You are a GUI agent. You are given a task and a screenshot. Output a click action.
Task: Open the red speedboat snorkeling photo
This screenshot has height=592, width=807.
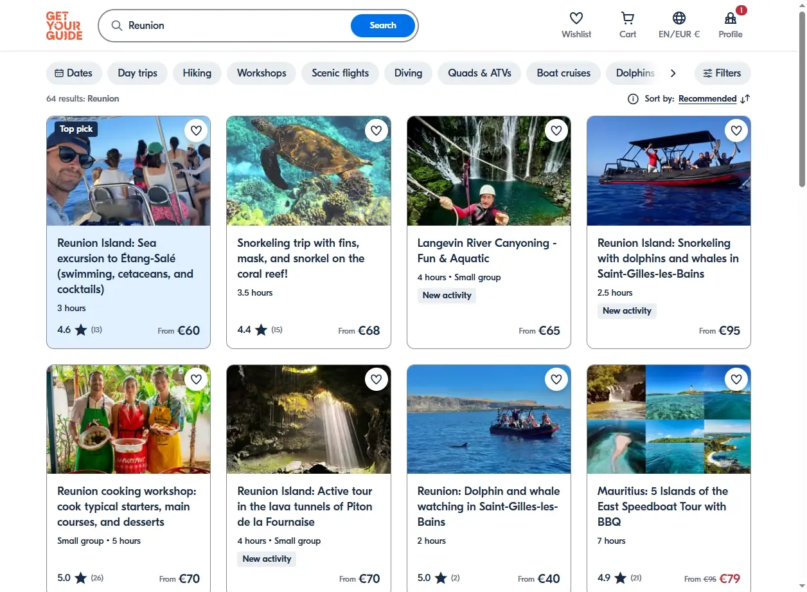tap(669, 171)
